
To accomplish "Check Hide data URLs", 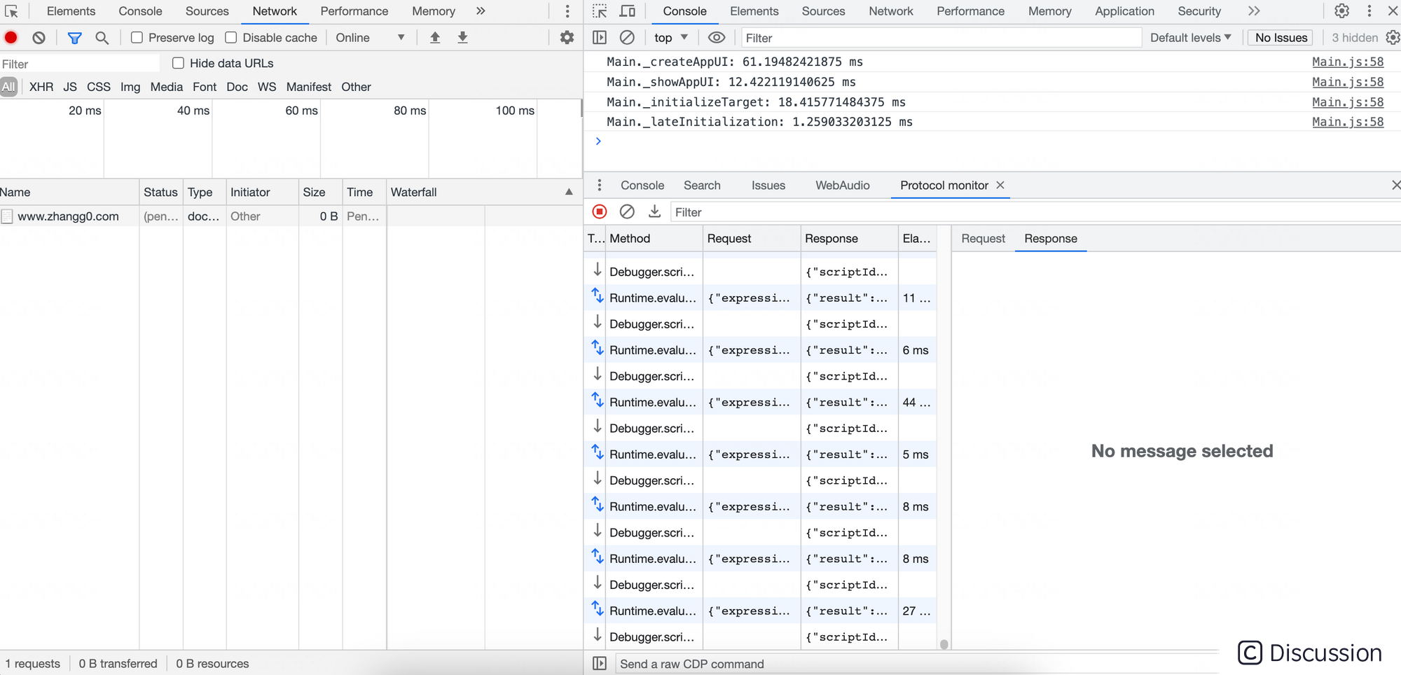I will tap(179, 63).
